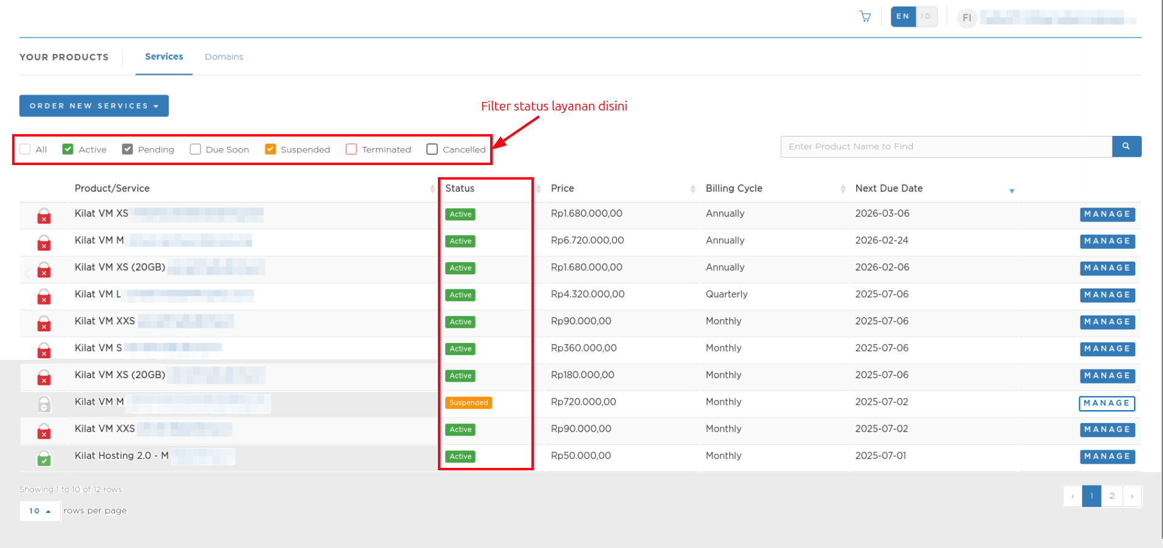This screenshot has width=1163, height=548.
Task: Switch language toggle to ID
Action: [x=926, y=16]
